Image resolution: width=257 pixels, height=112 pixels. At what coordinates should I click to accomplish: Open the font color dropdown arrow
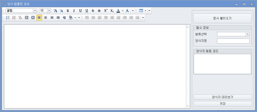(123, 11)
